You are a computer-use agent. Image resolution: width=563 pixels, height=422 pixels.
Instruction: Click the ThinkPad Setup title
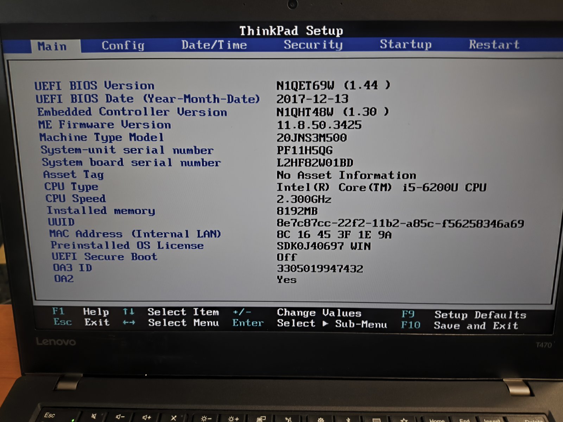[291, 31]
